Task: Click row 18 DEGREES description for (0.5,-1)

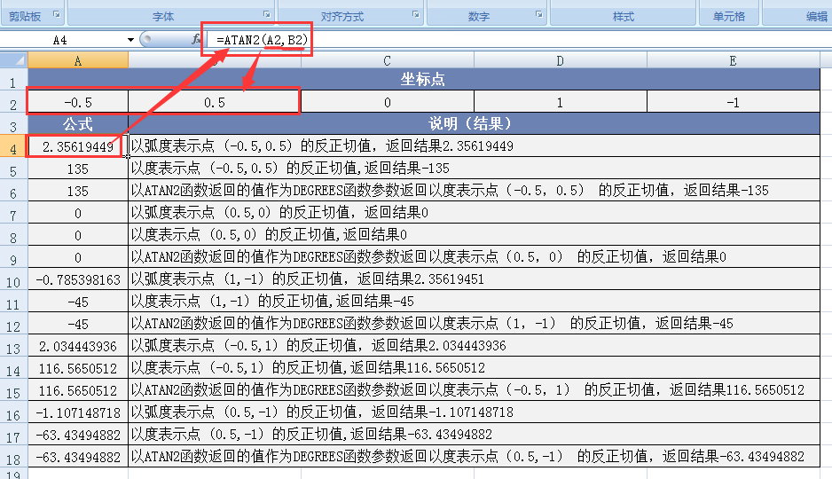Action: tap(474, 456)
